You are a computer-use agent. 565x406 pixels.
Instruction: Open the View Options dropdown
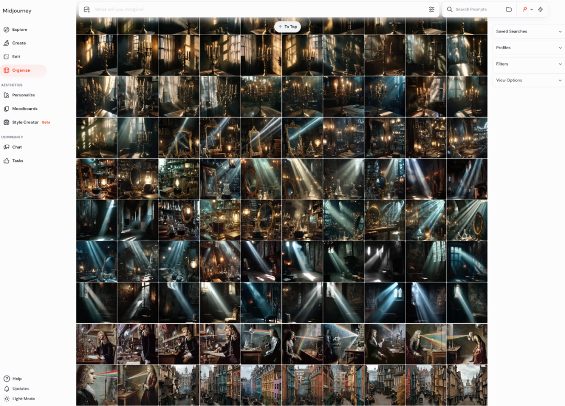(528, 80)
